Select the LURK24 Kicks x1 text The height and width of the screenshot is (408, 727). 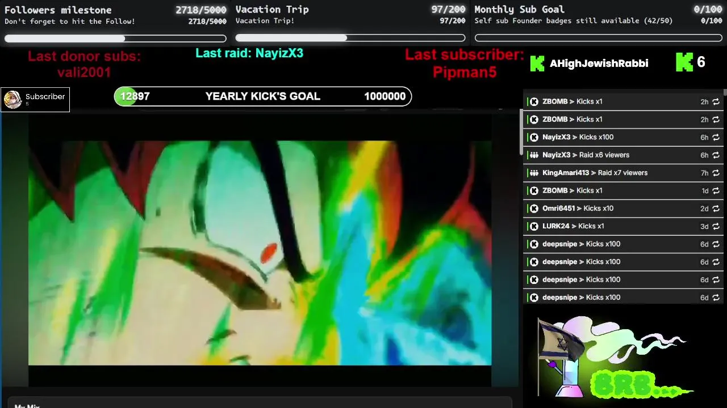pos(573,226)
